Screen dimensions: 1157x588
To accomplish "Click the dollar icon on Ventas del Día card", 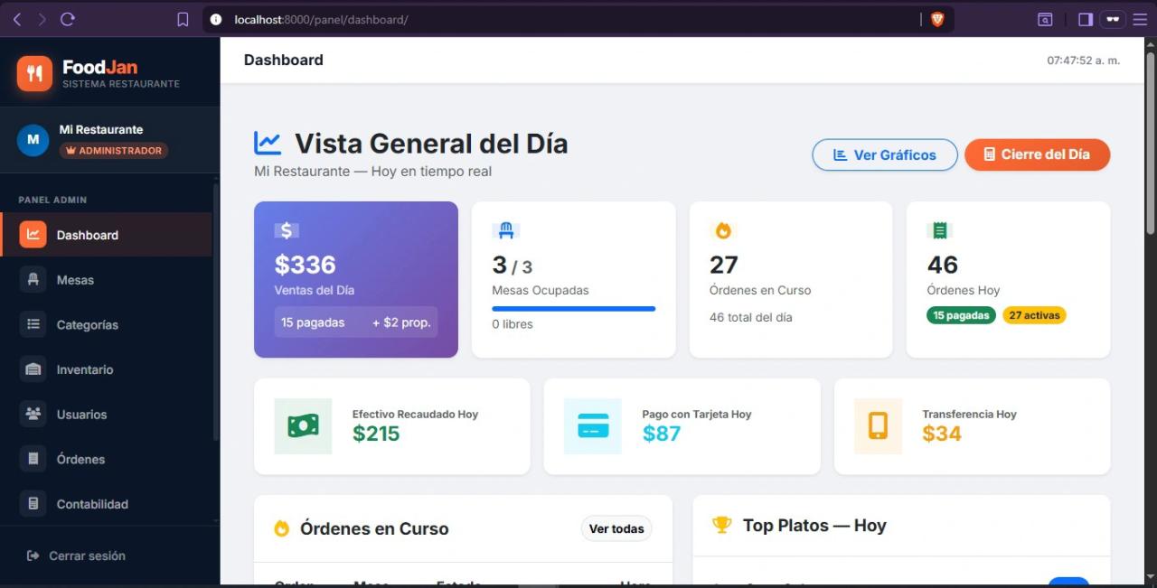I will click(x=287, y=230).
